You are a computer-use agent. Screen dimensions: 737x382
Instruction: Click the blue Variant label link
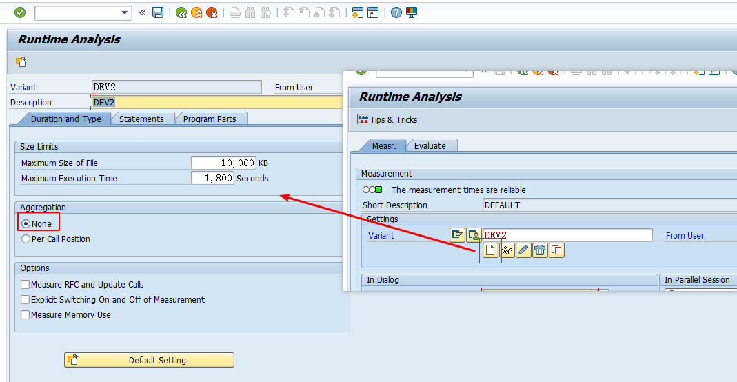[381, 235]
